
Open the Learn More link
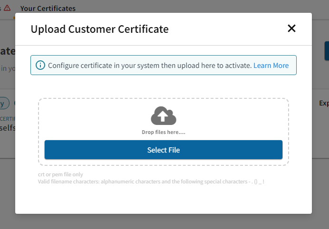pyautogui.click(x=271, y=66)
